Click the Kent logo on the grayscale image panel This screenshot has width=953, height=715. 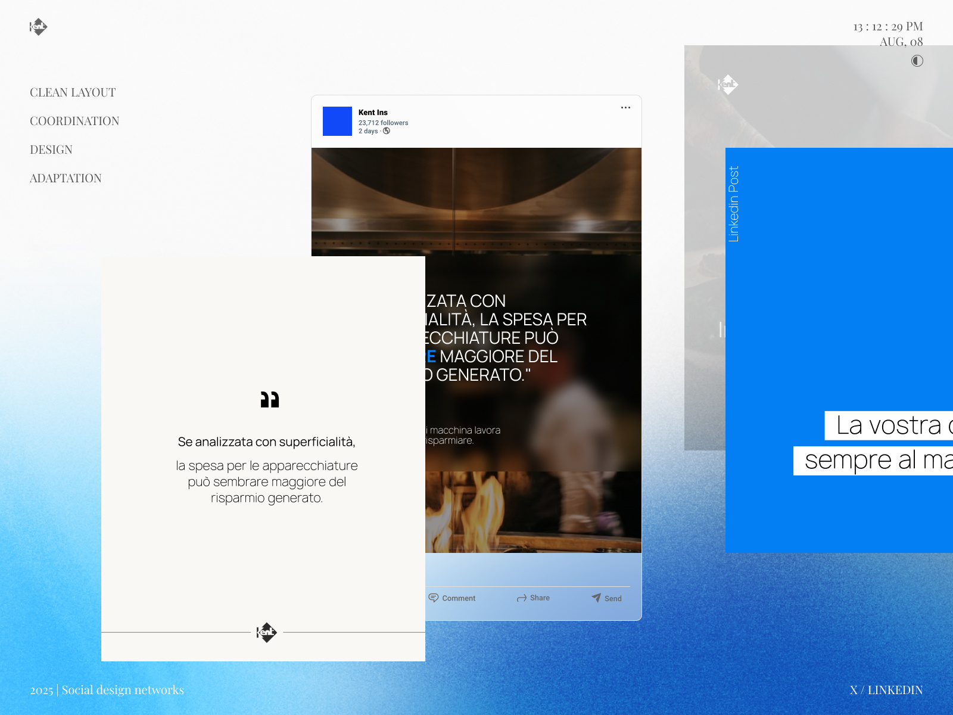(x=728, y=85)
